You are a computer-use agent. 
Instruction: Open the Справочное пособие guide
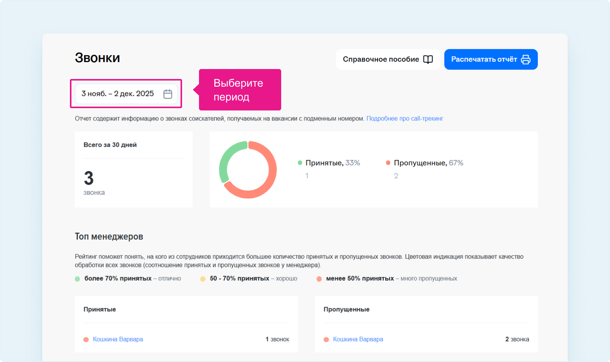(x=381, y=59)
